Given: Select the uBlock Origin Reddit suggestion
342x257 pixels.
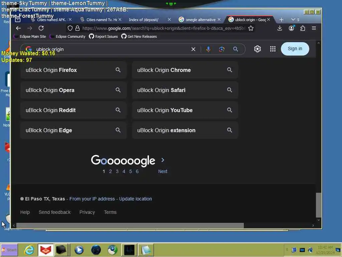Looking at the screenshot, I should 73,110.
